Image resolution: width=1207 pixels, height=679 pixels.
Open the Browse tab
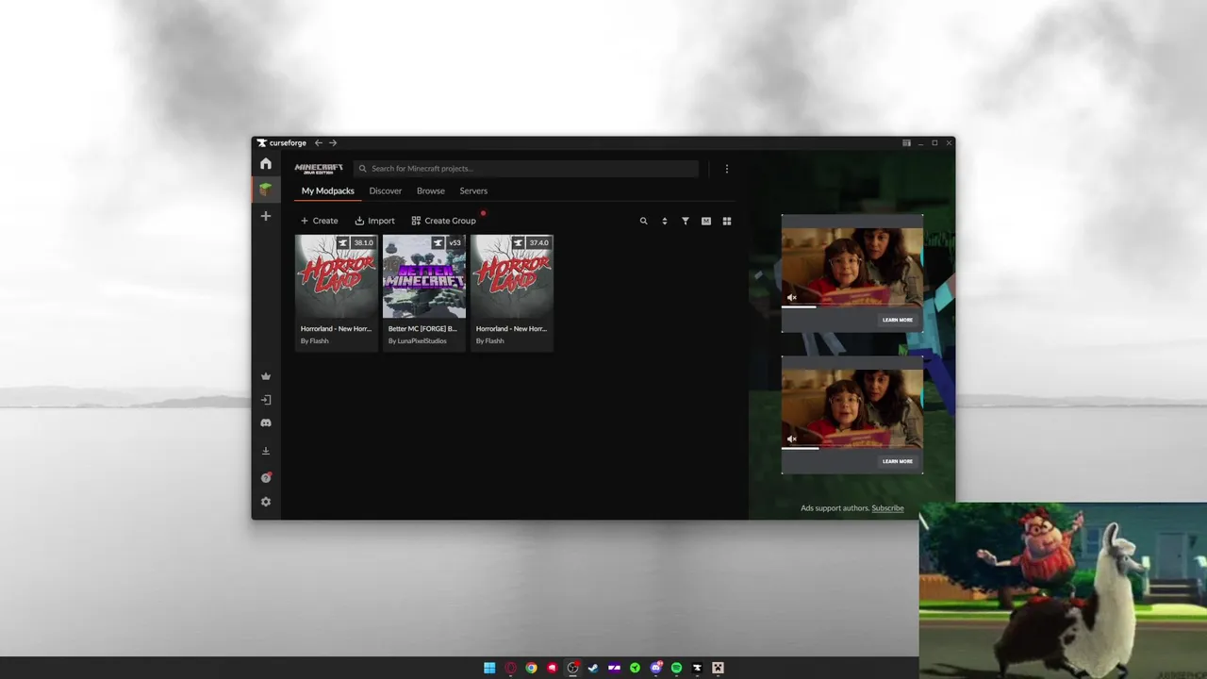point(431,191)
